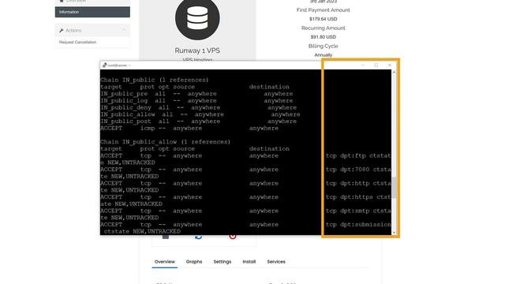Click 'Annually' billing cycle value
Viewport: 505px width, 284px height.
323,55
